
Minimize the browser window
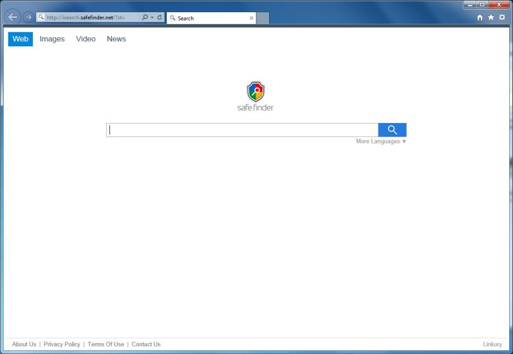(x=470, y=5)
